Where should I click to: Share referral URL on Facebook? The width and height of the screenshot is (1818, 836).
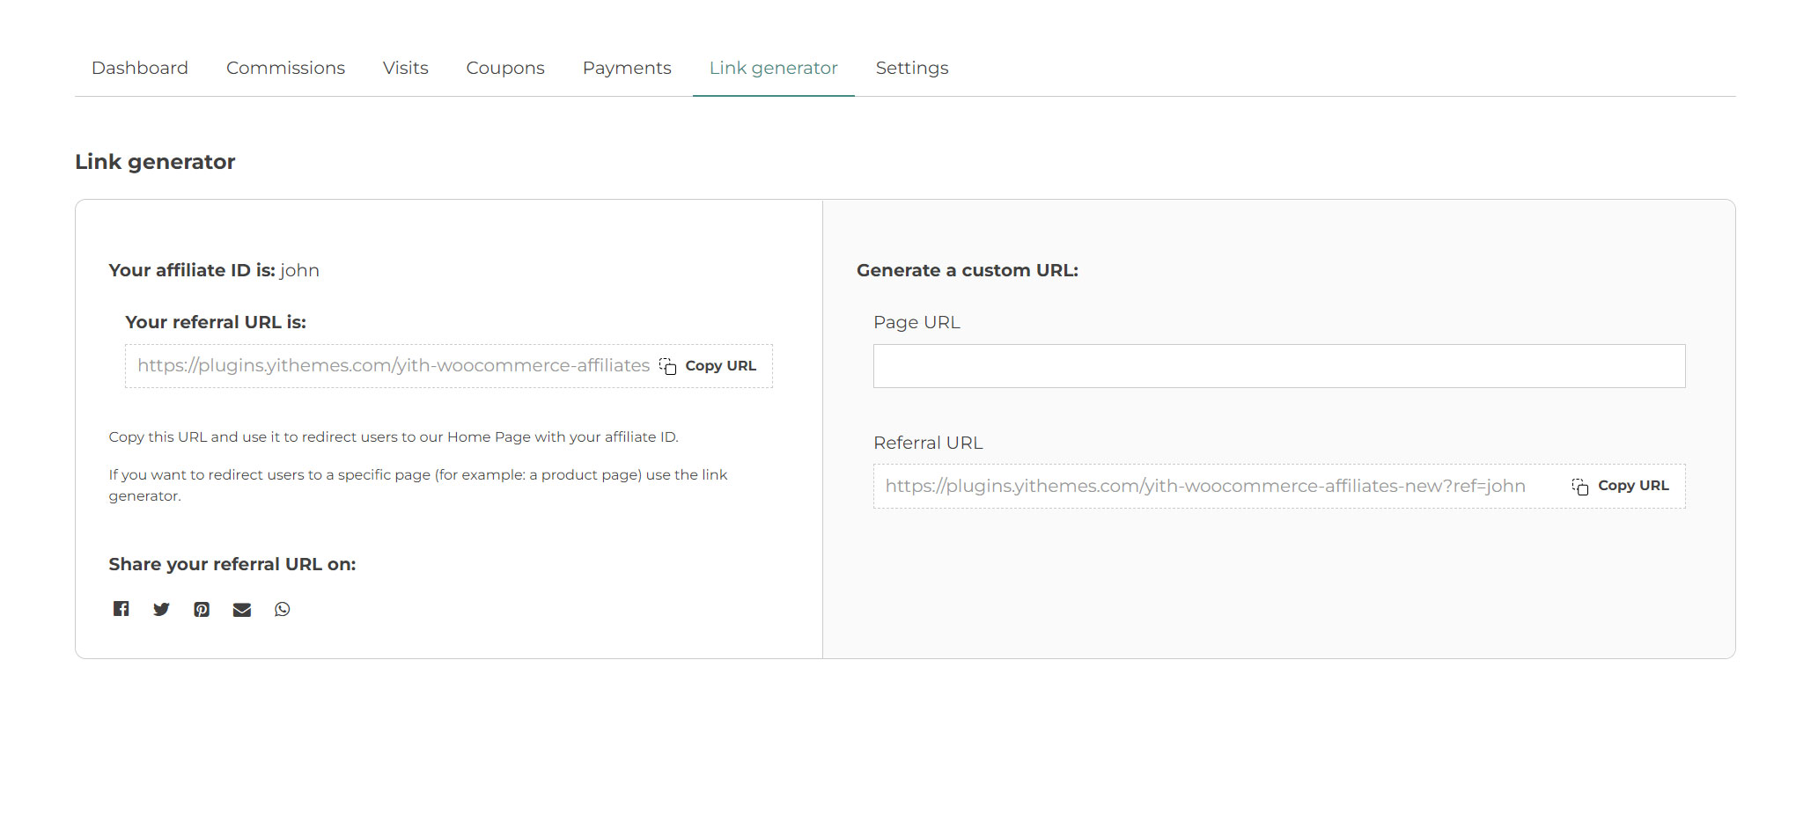click(x=121, y=609)
